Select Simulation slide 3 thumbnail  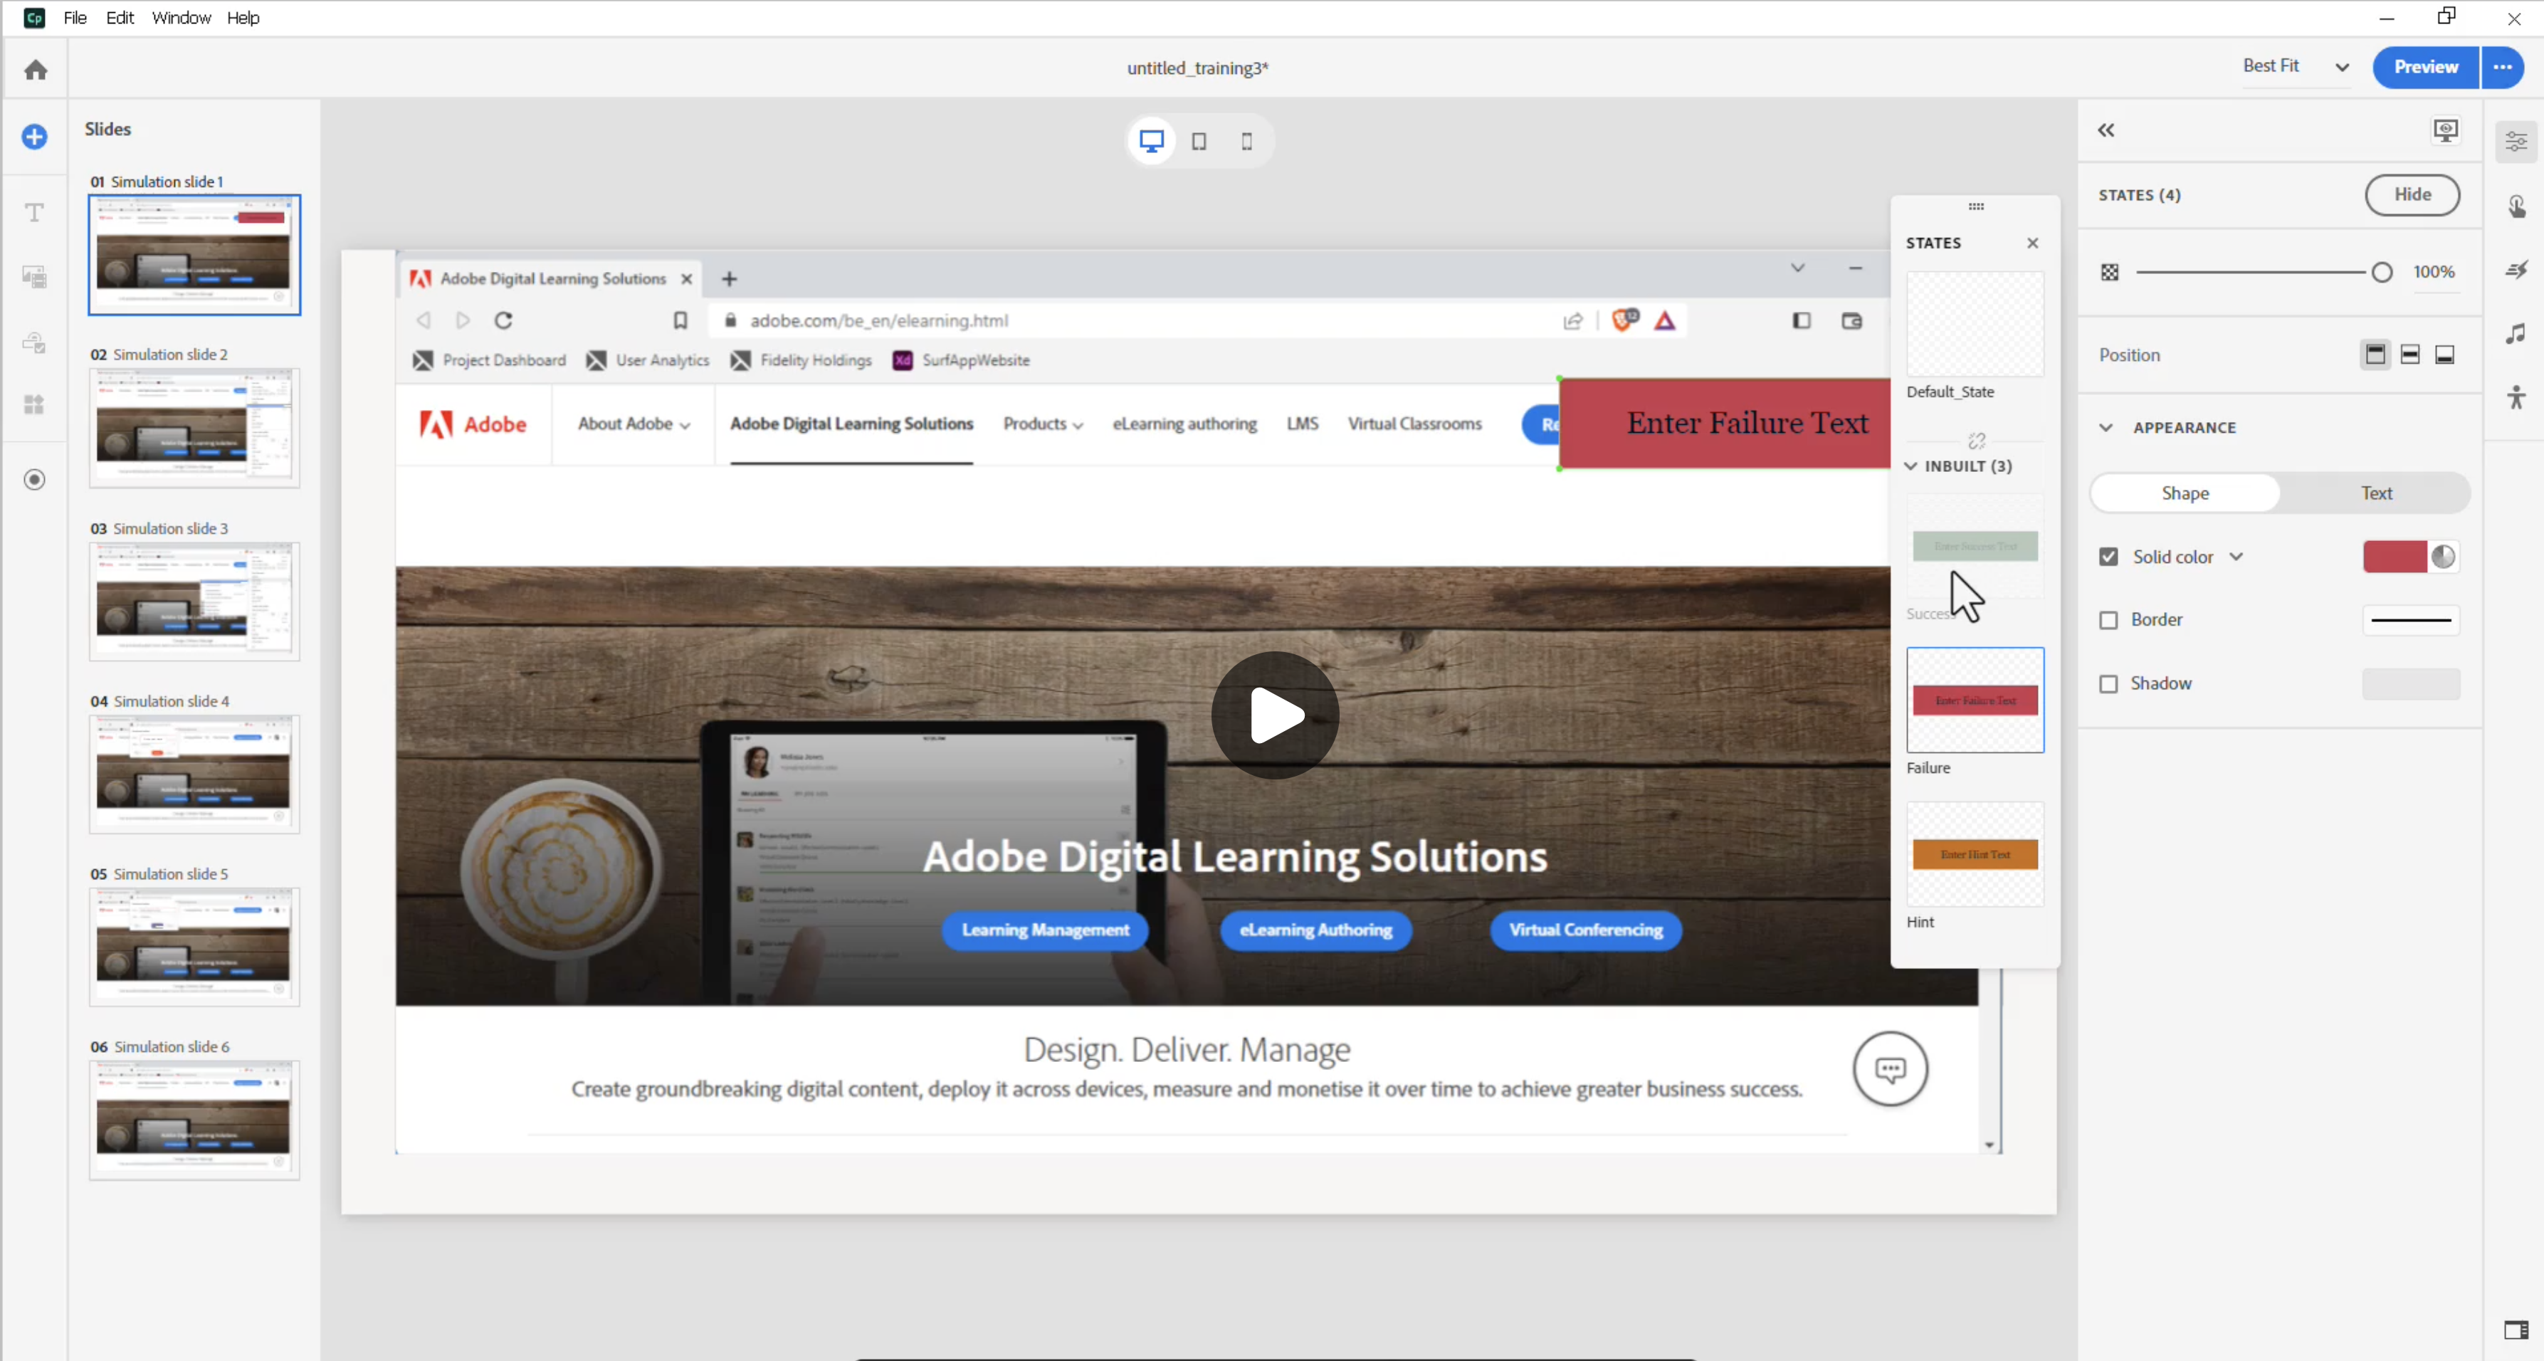(194, 601)
